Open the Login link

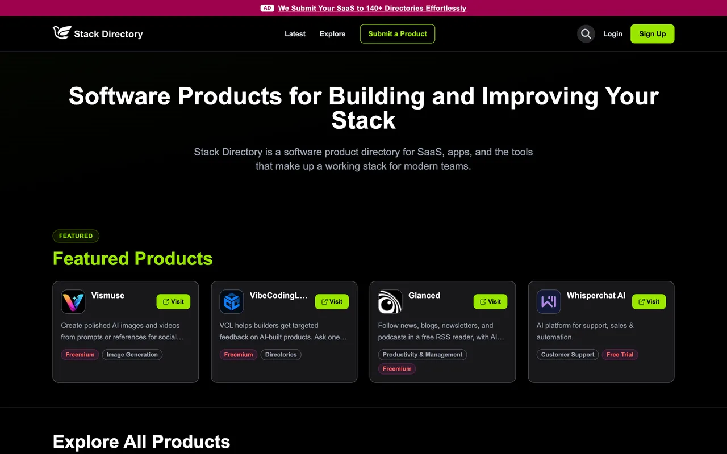pyautogui.click(x=613, y=34)
